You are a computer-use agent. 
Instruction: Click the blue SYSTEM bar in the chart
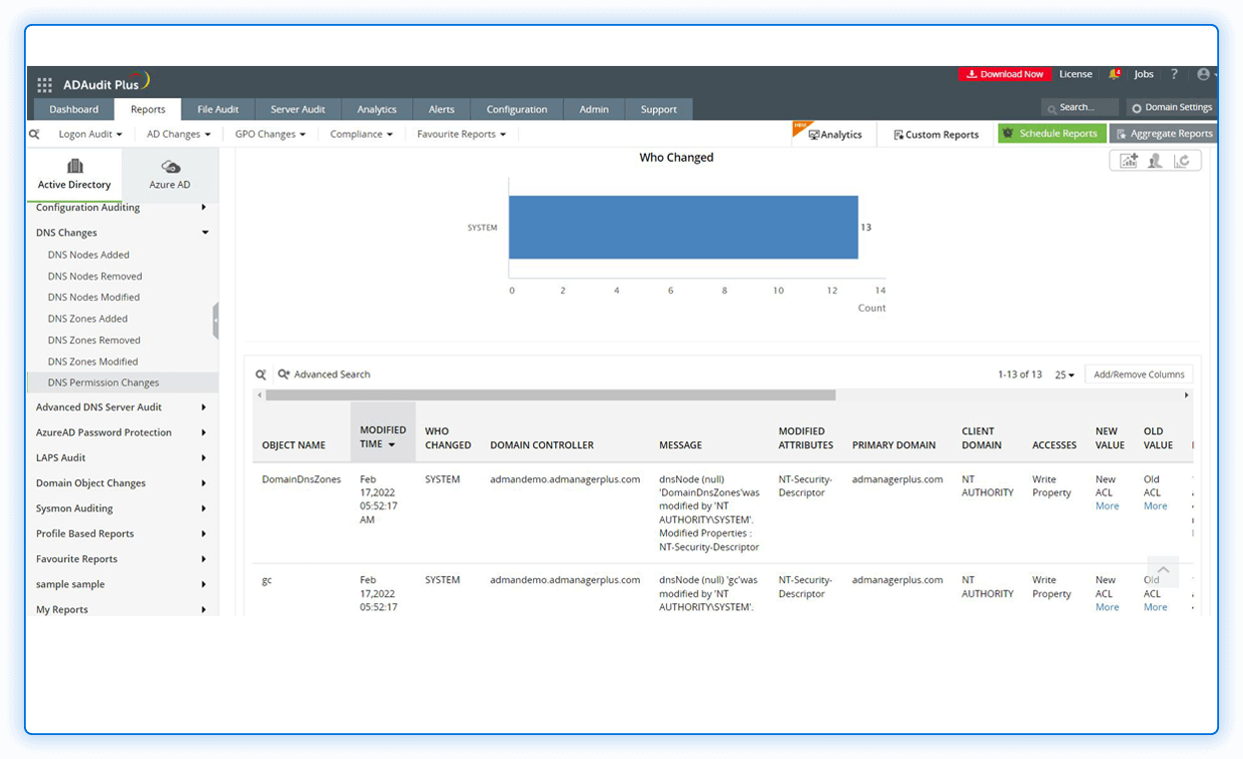[x=683, y=227]
